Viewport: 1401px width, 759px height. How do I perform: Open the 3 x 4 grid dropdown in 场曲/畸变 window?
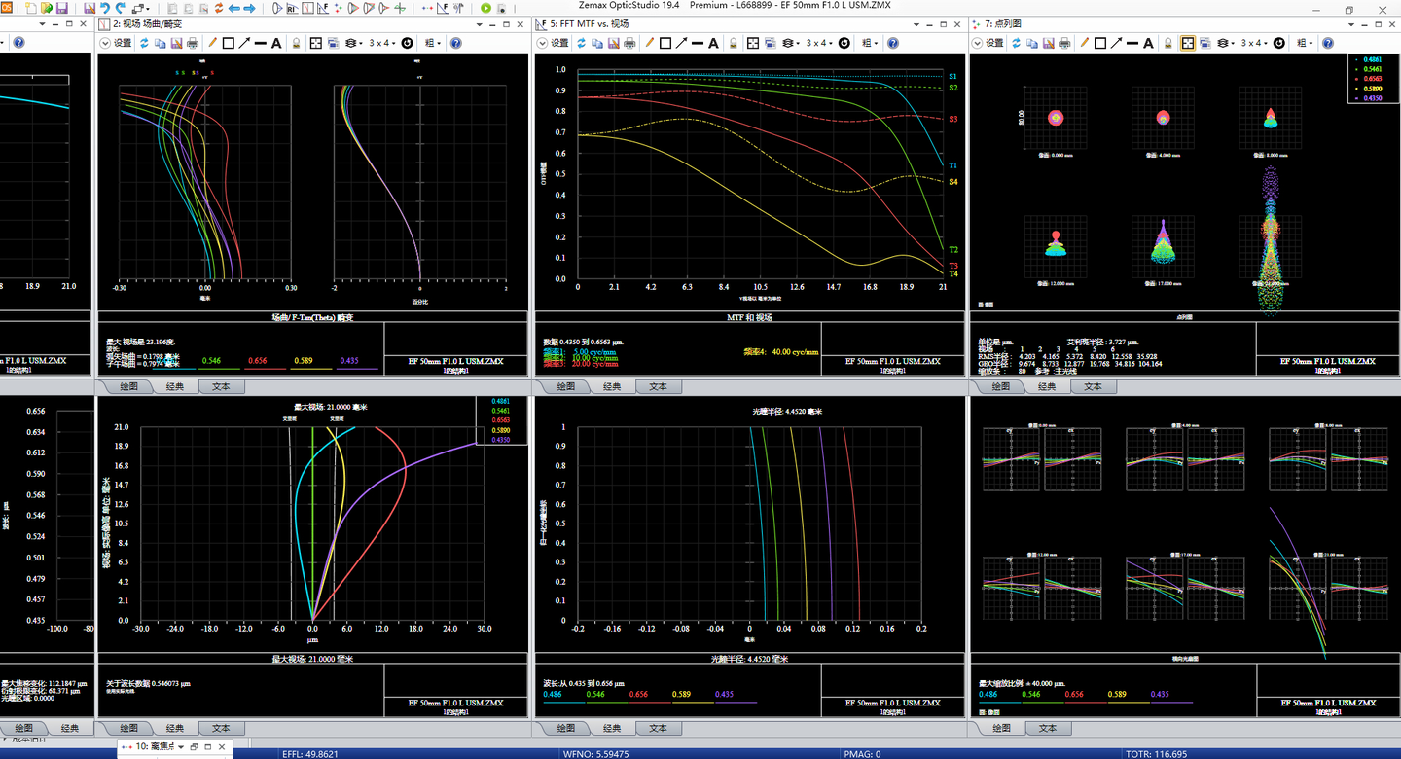384,43
